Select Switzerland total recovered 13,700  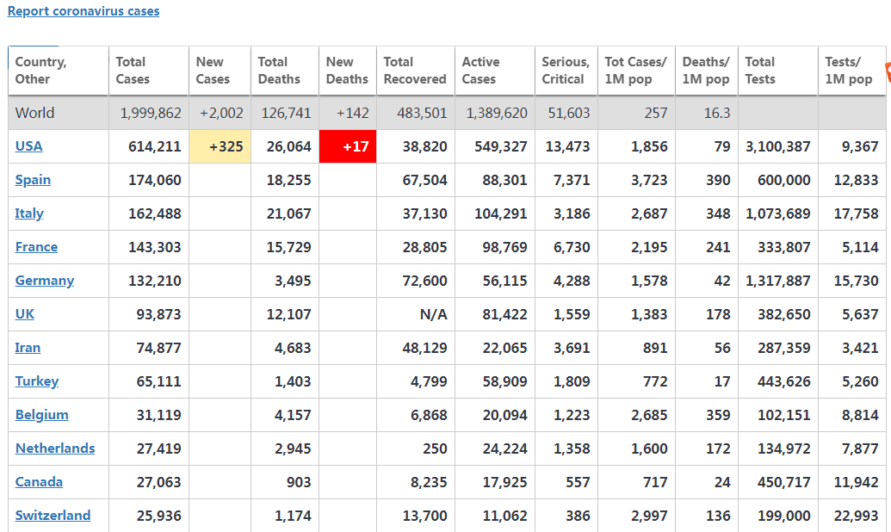pos(416,515)
